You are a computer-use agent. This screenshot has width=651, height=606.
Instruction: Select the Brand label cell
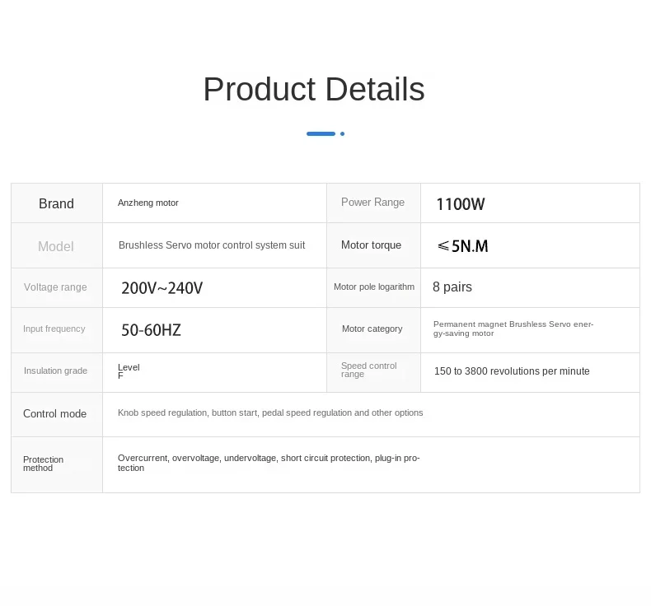(x=57, y=203)
